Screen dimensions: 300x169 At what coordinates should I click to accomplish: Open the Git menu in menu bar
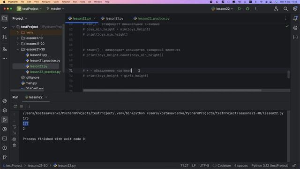tap(90, 2)
